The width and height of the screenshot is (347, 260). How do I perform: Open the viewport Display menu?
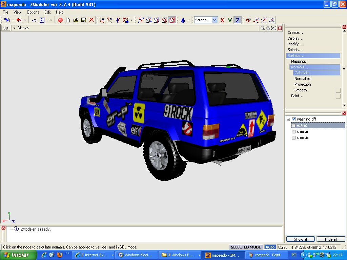[23, 28]
